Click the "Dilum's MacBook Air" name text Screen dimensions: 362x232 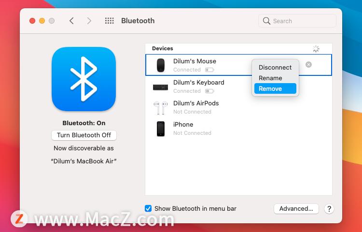coord(84,161)
